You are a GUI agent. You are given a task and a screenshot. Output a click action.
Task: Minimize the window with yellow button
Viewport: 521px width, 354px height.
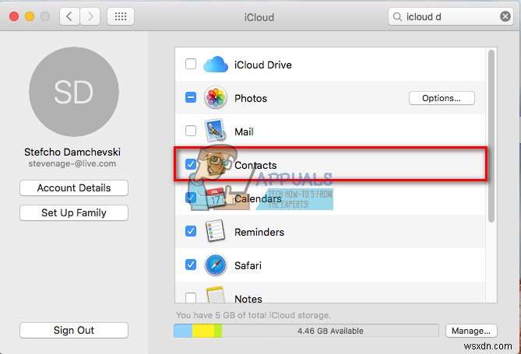[x=30, y=16]
